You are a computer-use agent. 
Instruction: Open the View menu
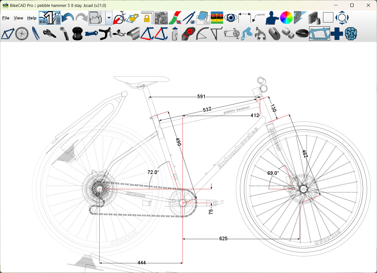18,18
